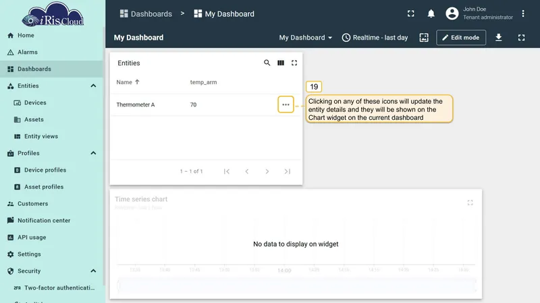Expand the Entities widget to fullscreen

pos(294,63)
